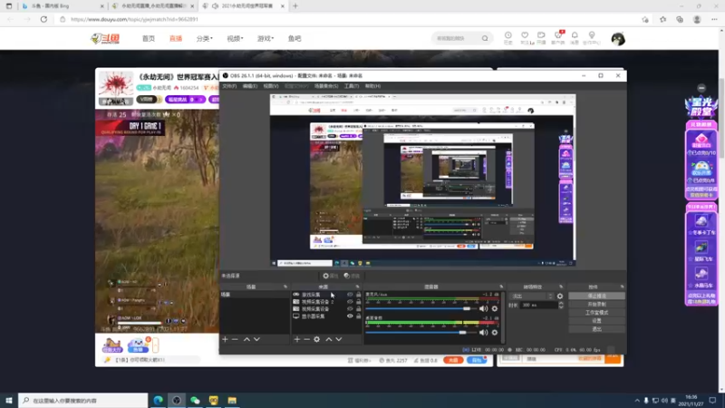Pop out the sources dock panel

(x=357, y=287)
